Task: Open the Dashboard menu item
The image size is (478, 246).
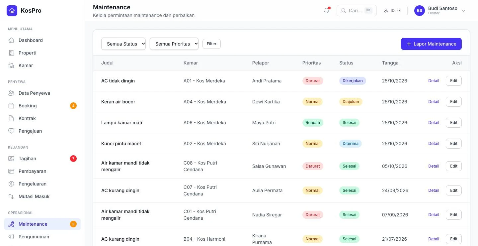Action: click(42, 40)
